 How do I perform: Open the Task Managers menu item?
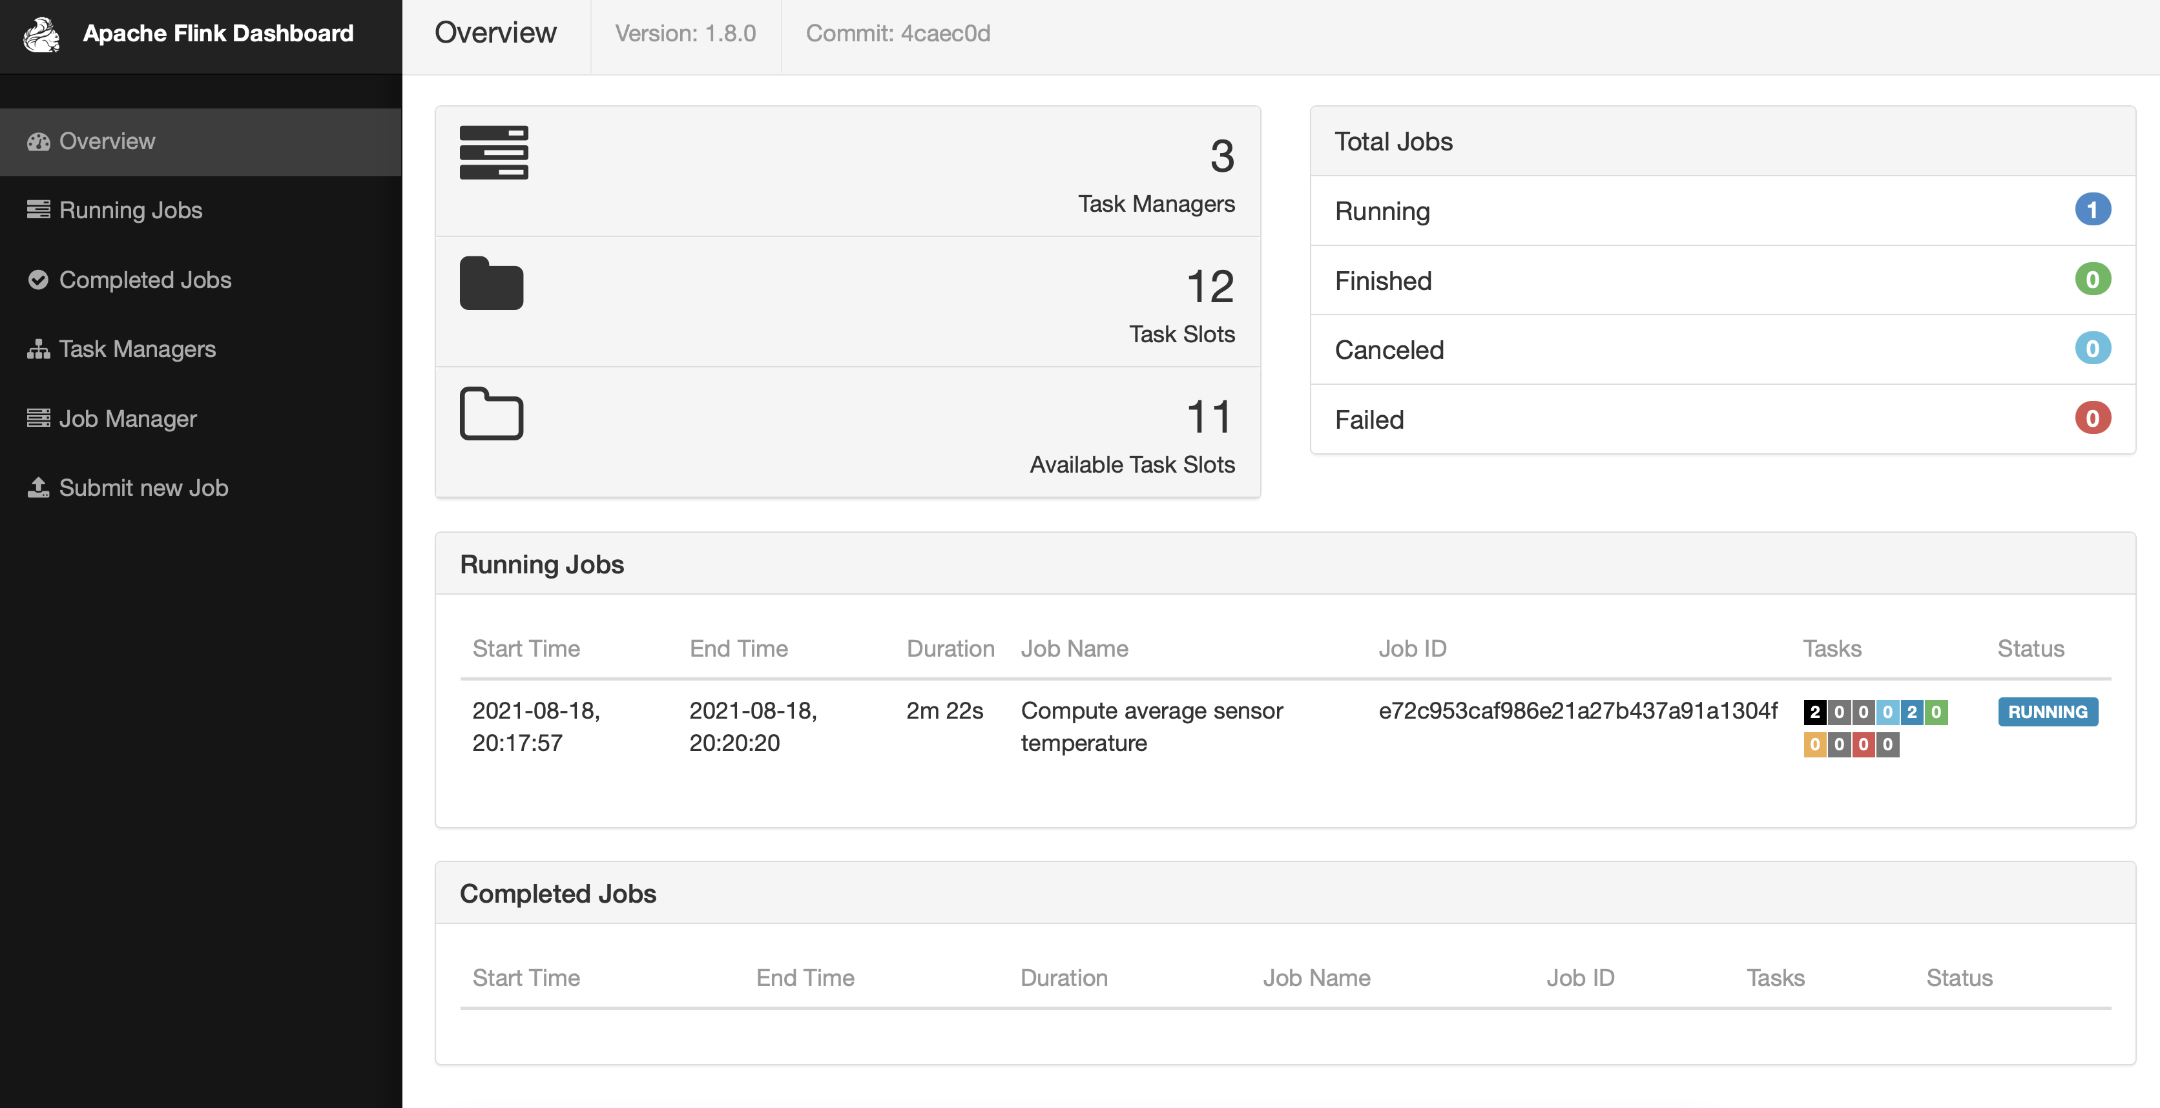click(x=137, y=349)
